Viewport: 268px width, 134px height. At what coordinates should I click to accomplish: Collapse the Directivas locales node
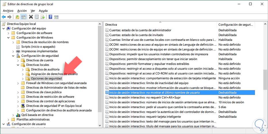18,65
